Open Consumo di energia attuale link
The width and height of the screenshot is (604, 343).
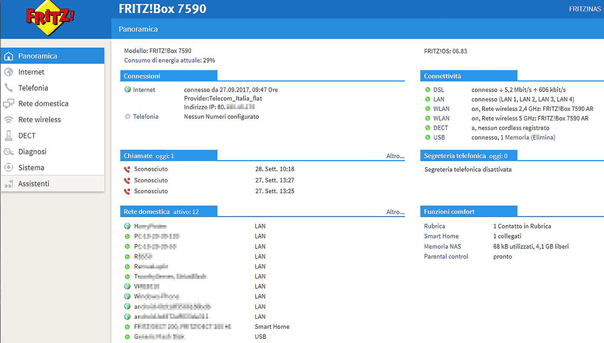click(169, 60)
